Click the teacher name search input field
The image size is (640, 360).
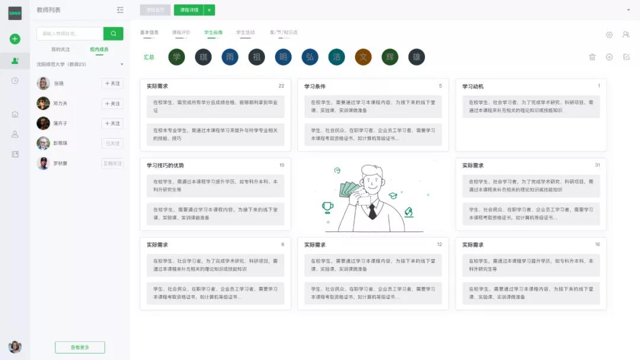click(69, 34)
